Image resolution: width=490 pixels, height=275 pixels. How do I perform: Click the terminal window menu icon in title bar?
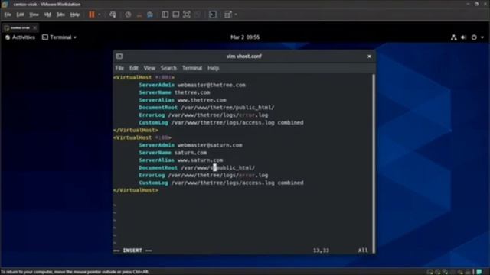point(119,56)
